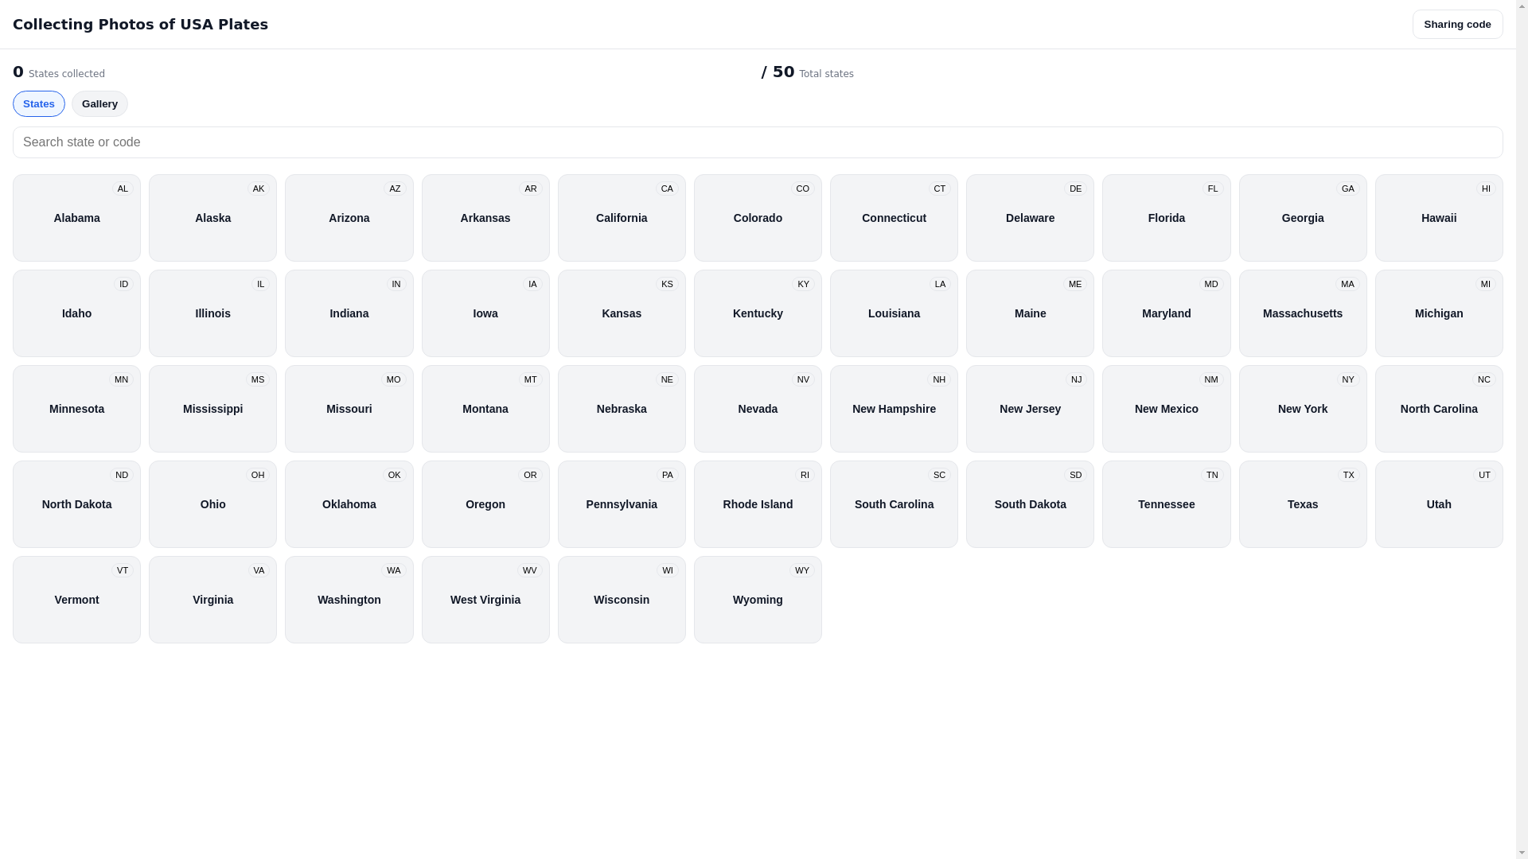This screenshot has height=859, width=1528.
Task: Select the Minnesota card
Action: point(76,409)
